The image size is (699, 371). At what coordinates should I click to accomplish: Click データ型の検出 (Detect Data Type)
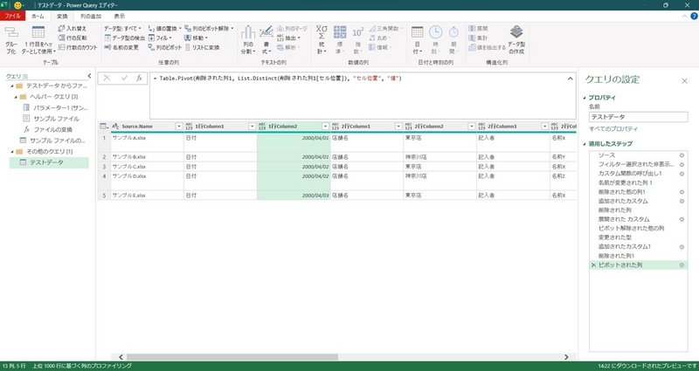125,38
